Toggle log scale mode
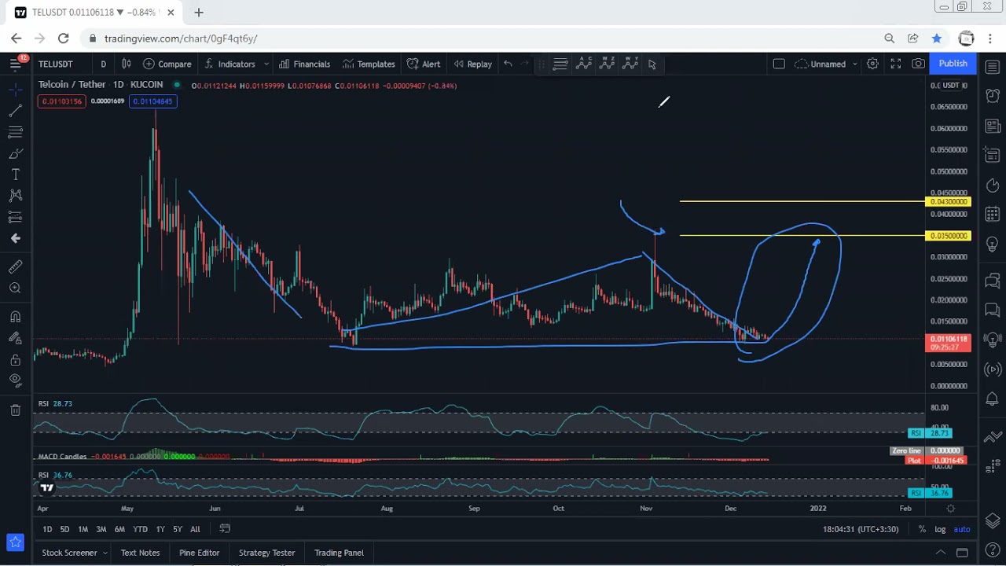The image size is (1006, 566). (x=940, y=529)
